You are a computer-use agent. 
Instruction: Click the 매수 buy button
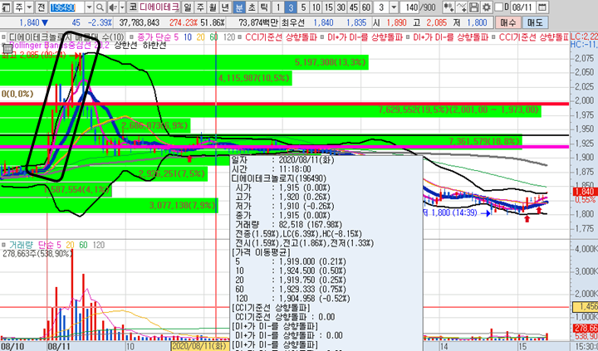tap(508, 23)
